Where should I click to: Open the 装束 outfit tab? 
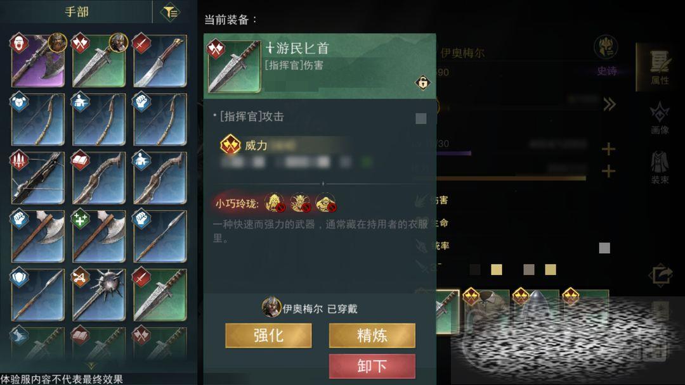pyautogui.click(x=660, y=167)
